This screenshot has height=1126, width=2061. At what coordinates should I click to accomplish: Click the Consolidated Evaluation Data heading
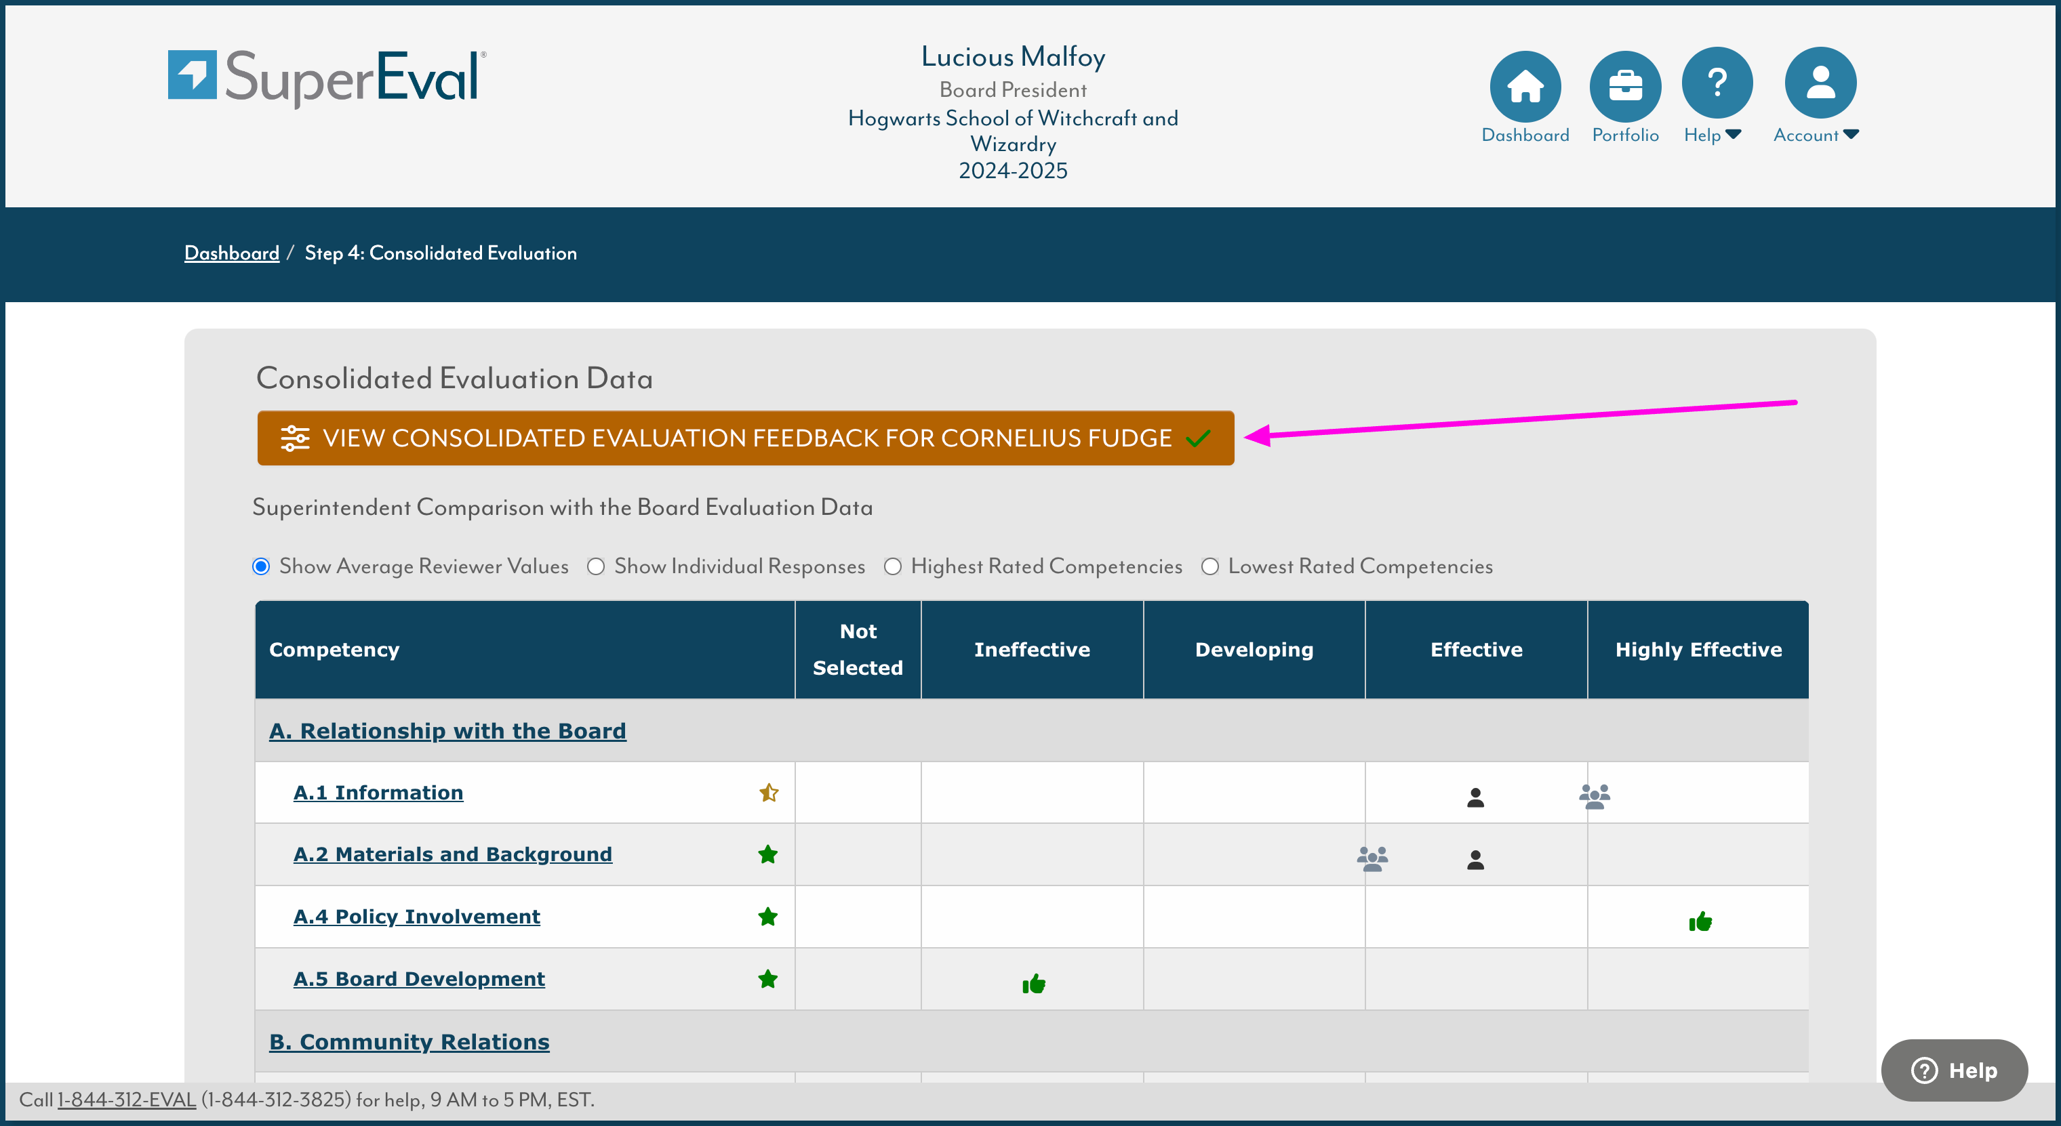[x=454, y=377]
